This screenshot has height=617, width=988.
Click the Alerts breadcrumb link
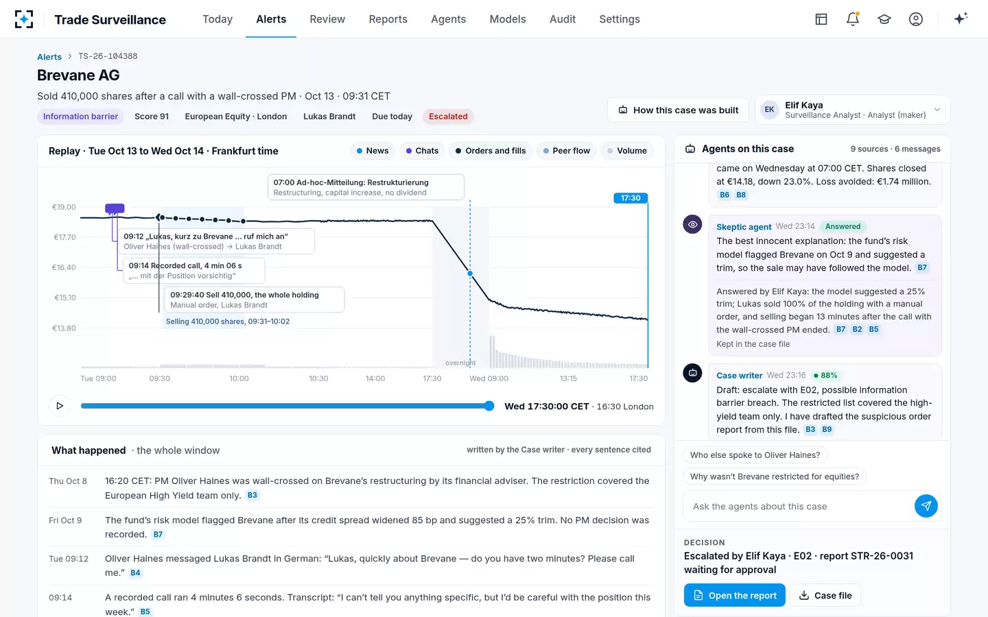pyautogui.click(x=49, y=57)
